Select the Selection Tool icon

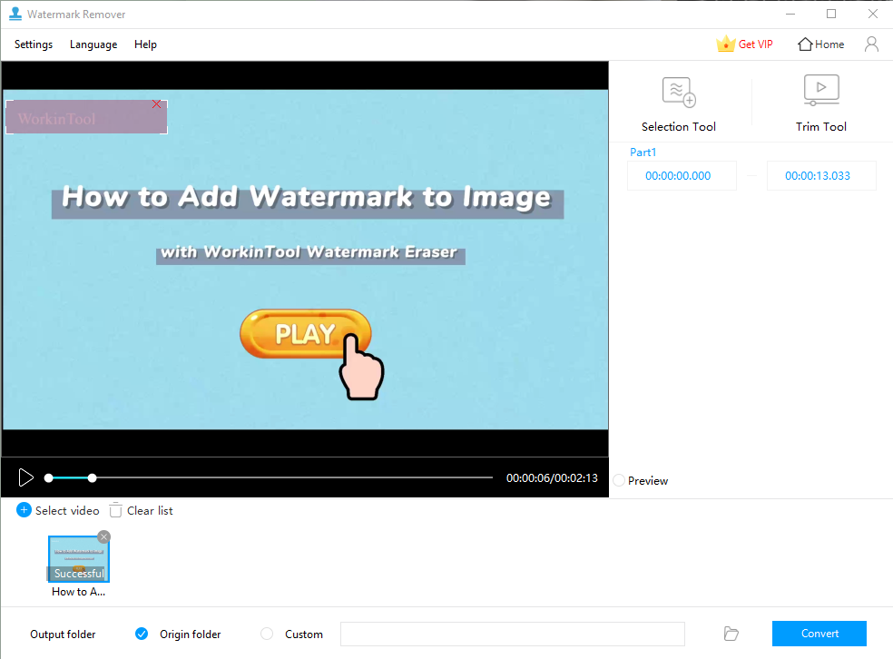coord(679,92)
